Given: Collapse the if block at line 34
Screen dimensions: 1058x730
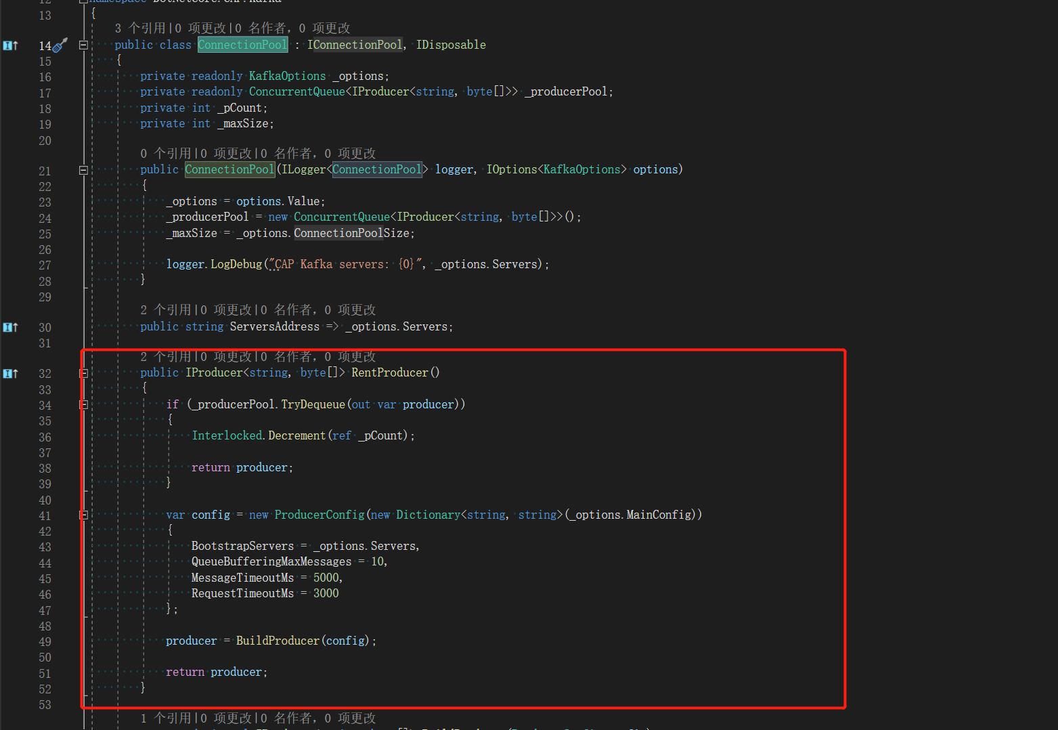Looking at the screenshot, I should pos(83,404).
